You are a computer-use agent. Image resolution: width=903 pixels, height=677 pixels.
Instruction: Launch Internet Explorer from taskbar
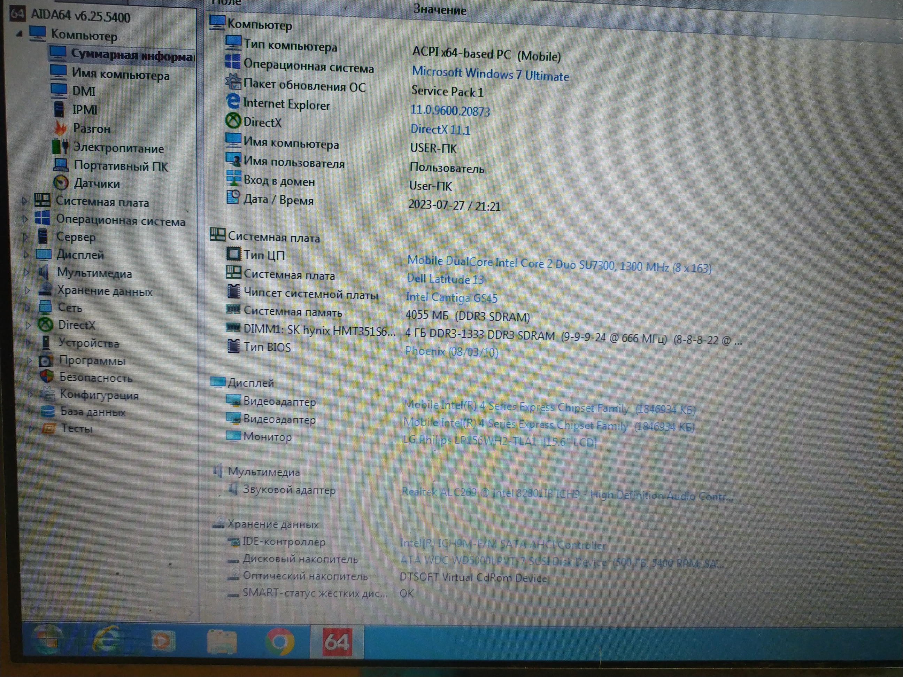(106, 640)
